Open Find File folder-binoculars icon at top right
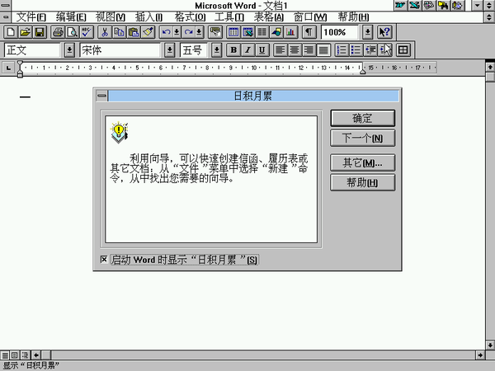This screenshot has height=371, width=495. click(443, 6)
